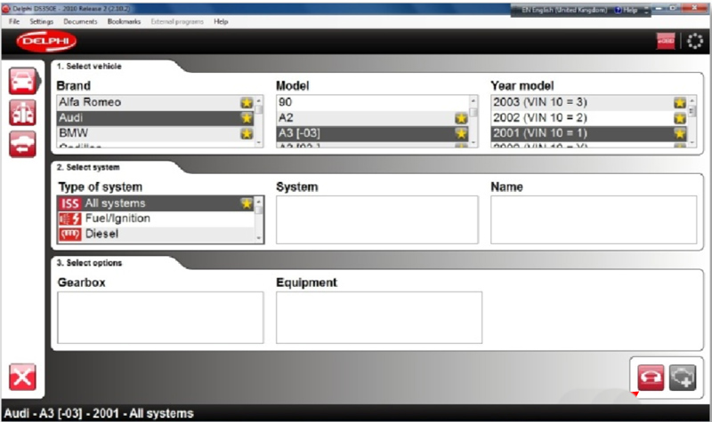
Task: Click the red X exit icon
Action: pos(23,377)
